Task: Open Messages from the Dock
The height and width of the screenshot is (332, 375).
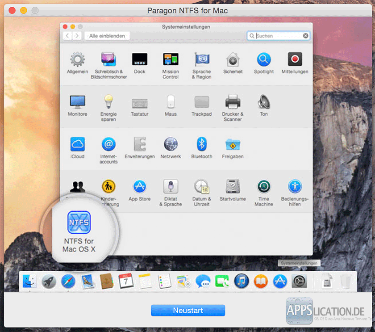Action: pyautogui.click(x=203, y=281)
